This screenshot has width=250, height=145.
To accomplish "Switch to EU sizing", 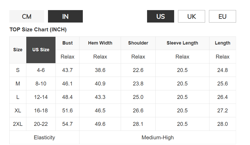I will click(222, 16).
